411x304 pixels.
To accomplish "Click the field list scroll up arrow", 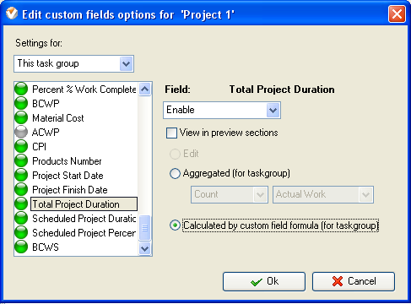I will 144,90.
